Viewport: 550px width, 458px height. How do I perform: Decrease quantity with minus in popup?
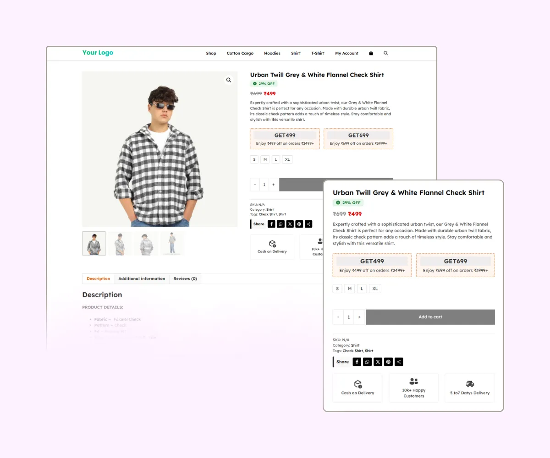click(x=338, y=317)
